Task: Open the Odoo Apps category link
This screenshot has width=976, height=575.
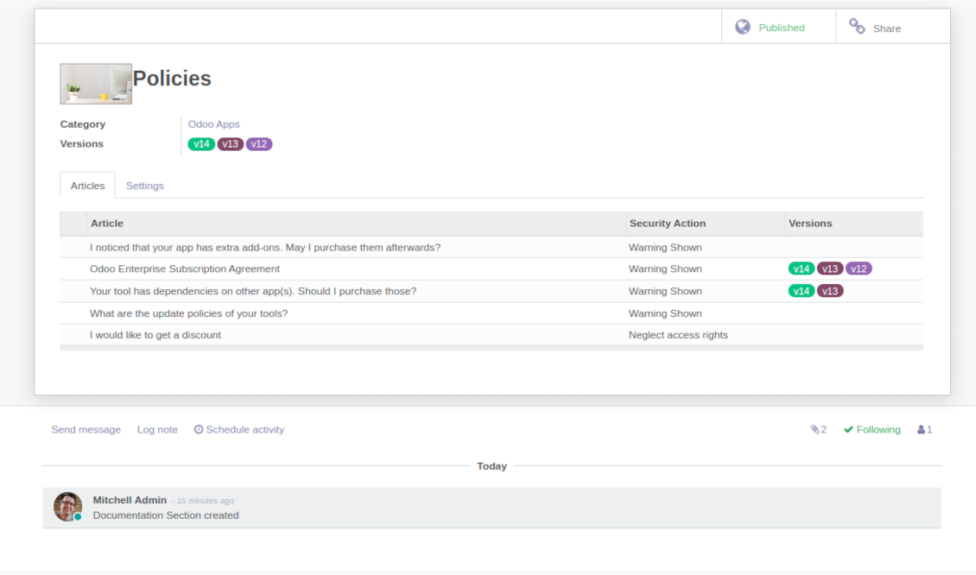Action: 213,123
